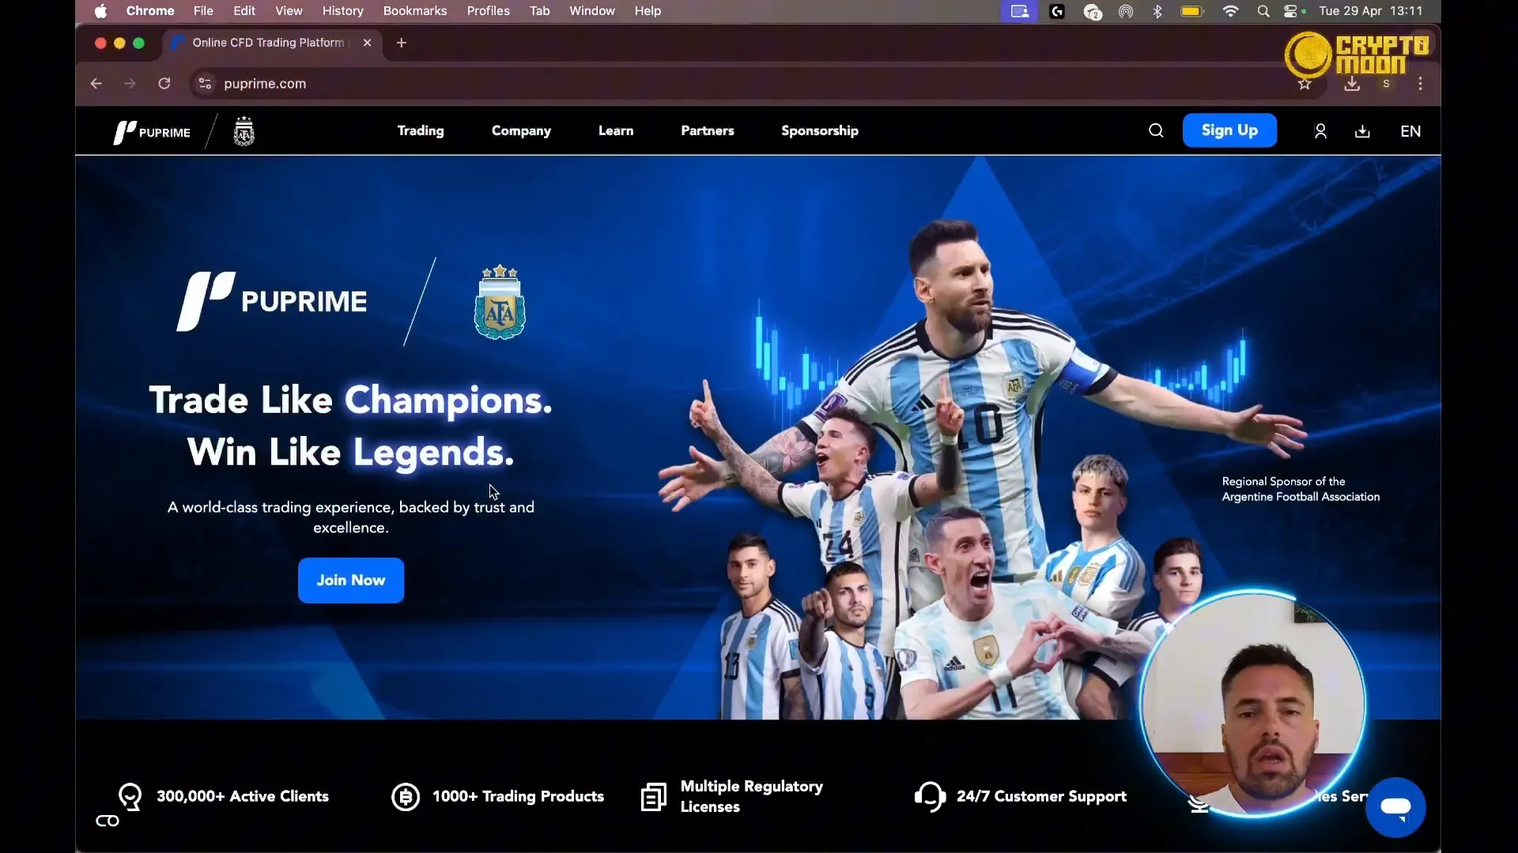Click the AFA crest icon in navbar
The width and height of the screenshot is (1518, 853).
click(244, 132)
